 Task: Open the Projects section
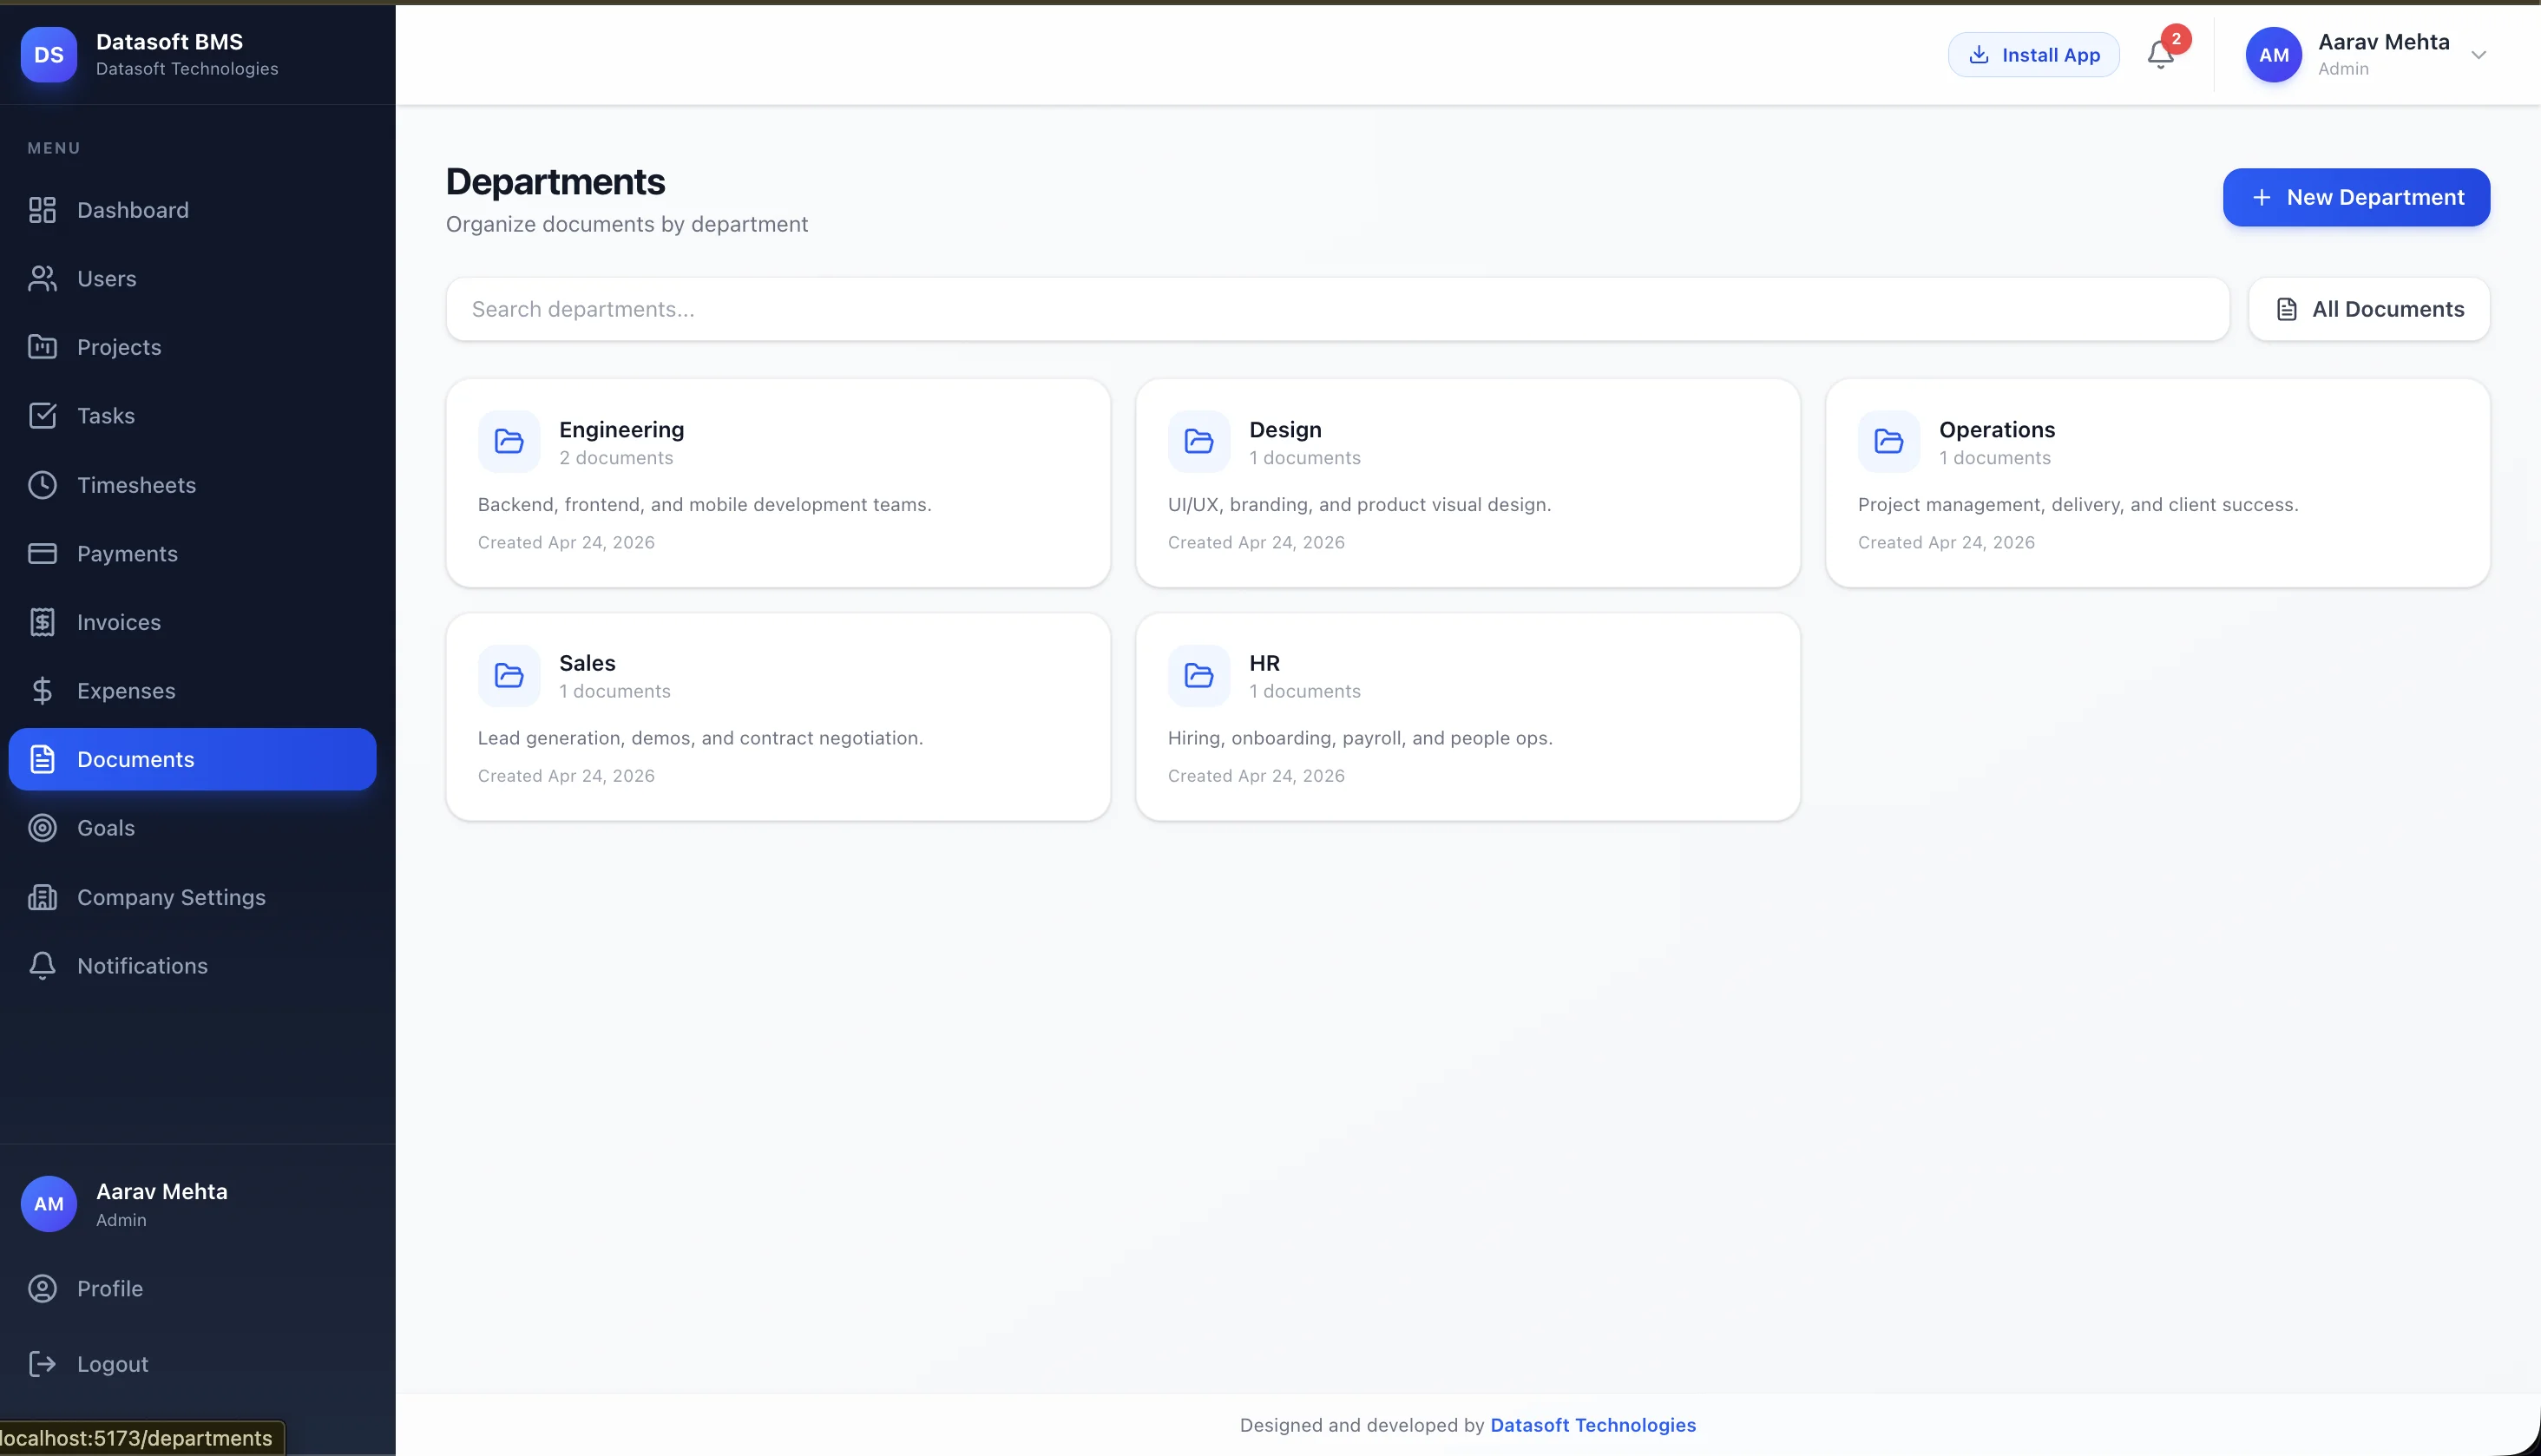click(118, 347)
